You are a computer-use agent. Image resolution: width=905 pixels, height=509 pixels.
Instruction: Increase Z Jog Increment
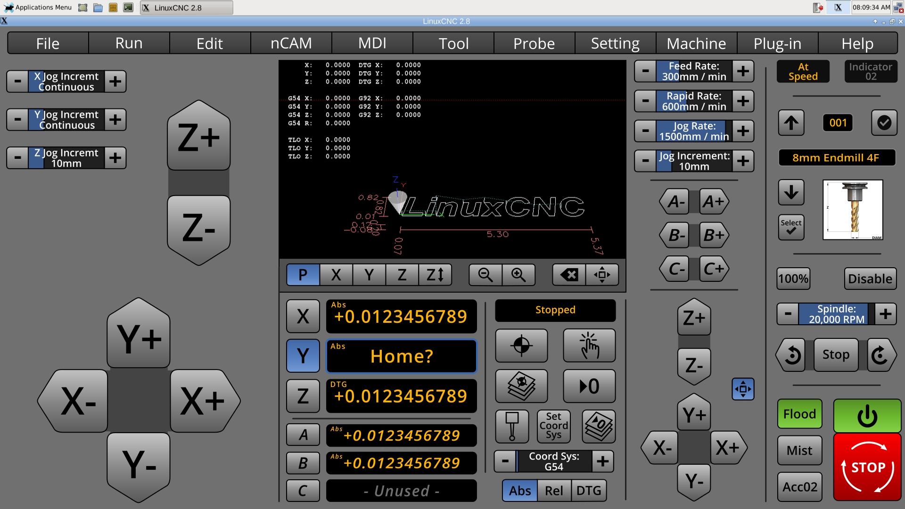click(115, 158)
